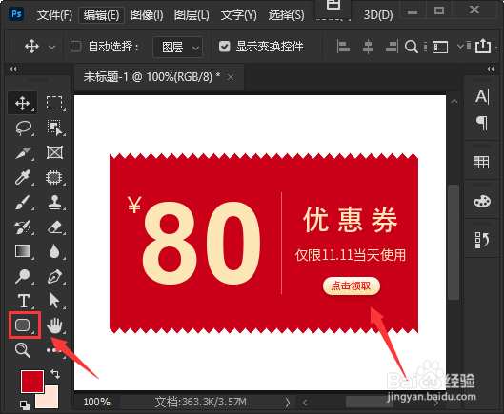Expand right panel dock with double arrows

(x=490, y=69)
